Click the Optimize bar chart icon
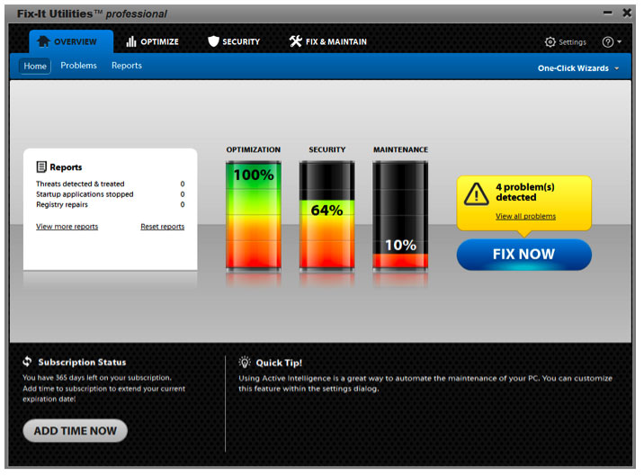Screen dimensions: 644x476 [x=131, y=41]
